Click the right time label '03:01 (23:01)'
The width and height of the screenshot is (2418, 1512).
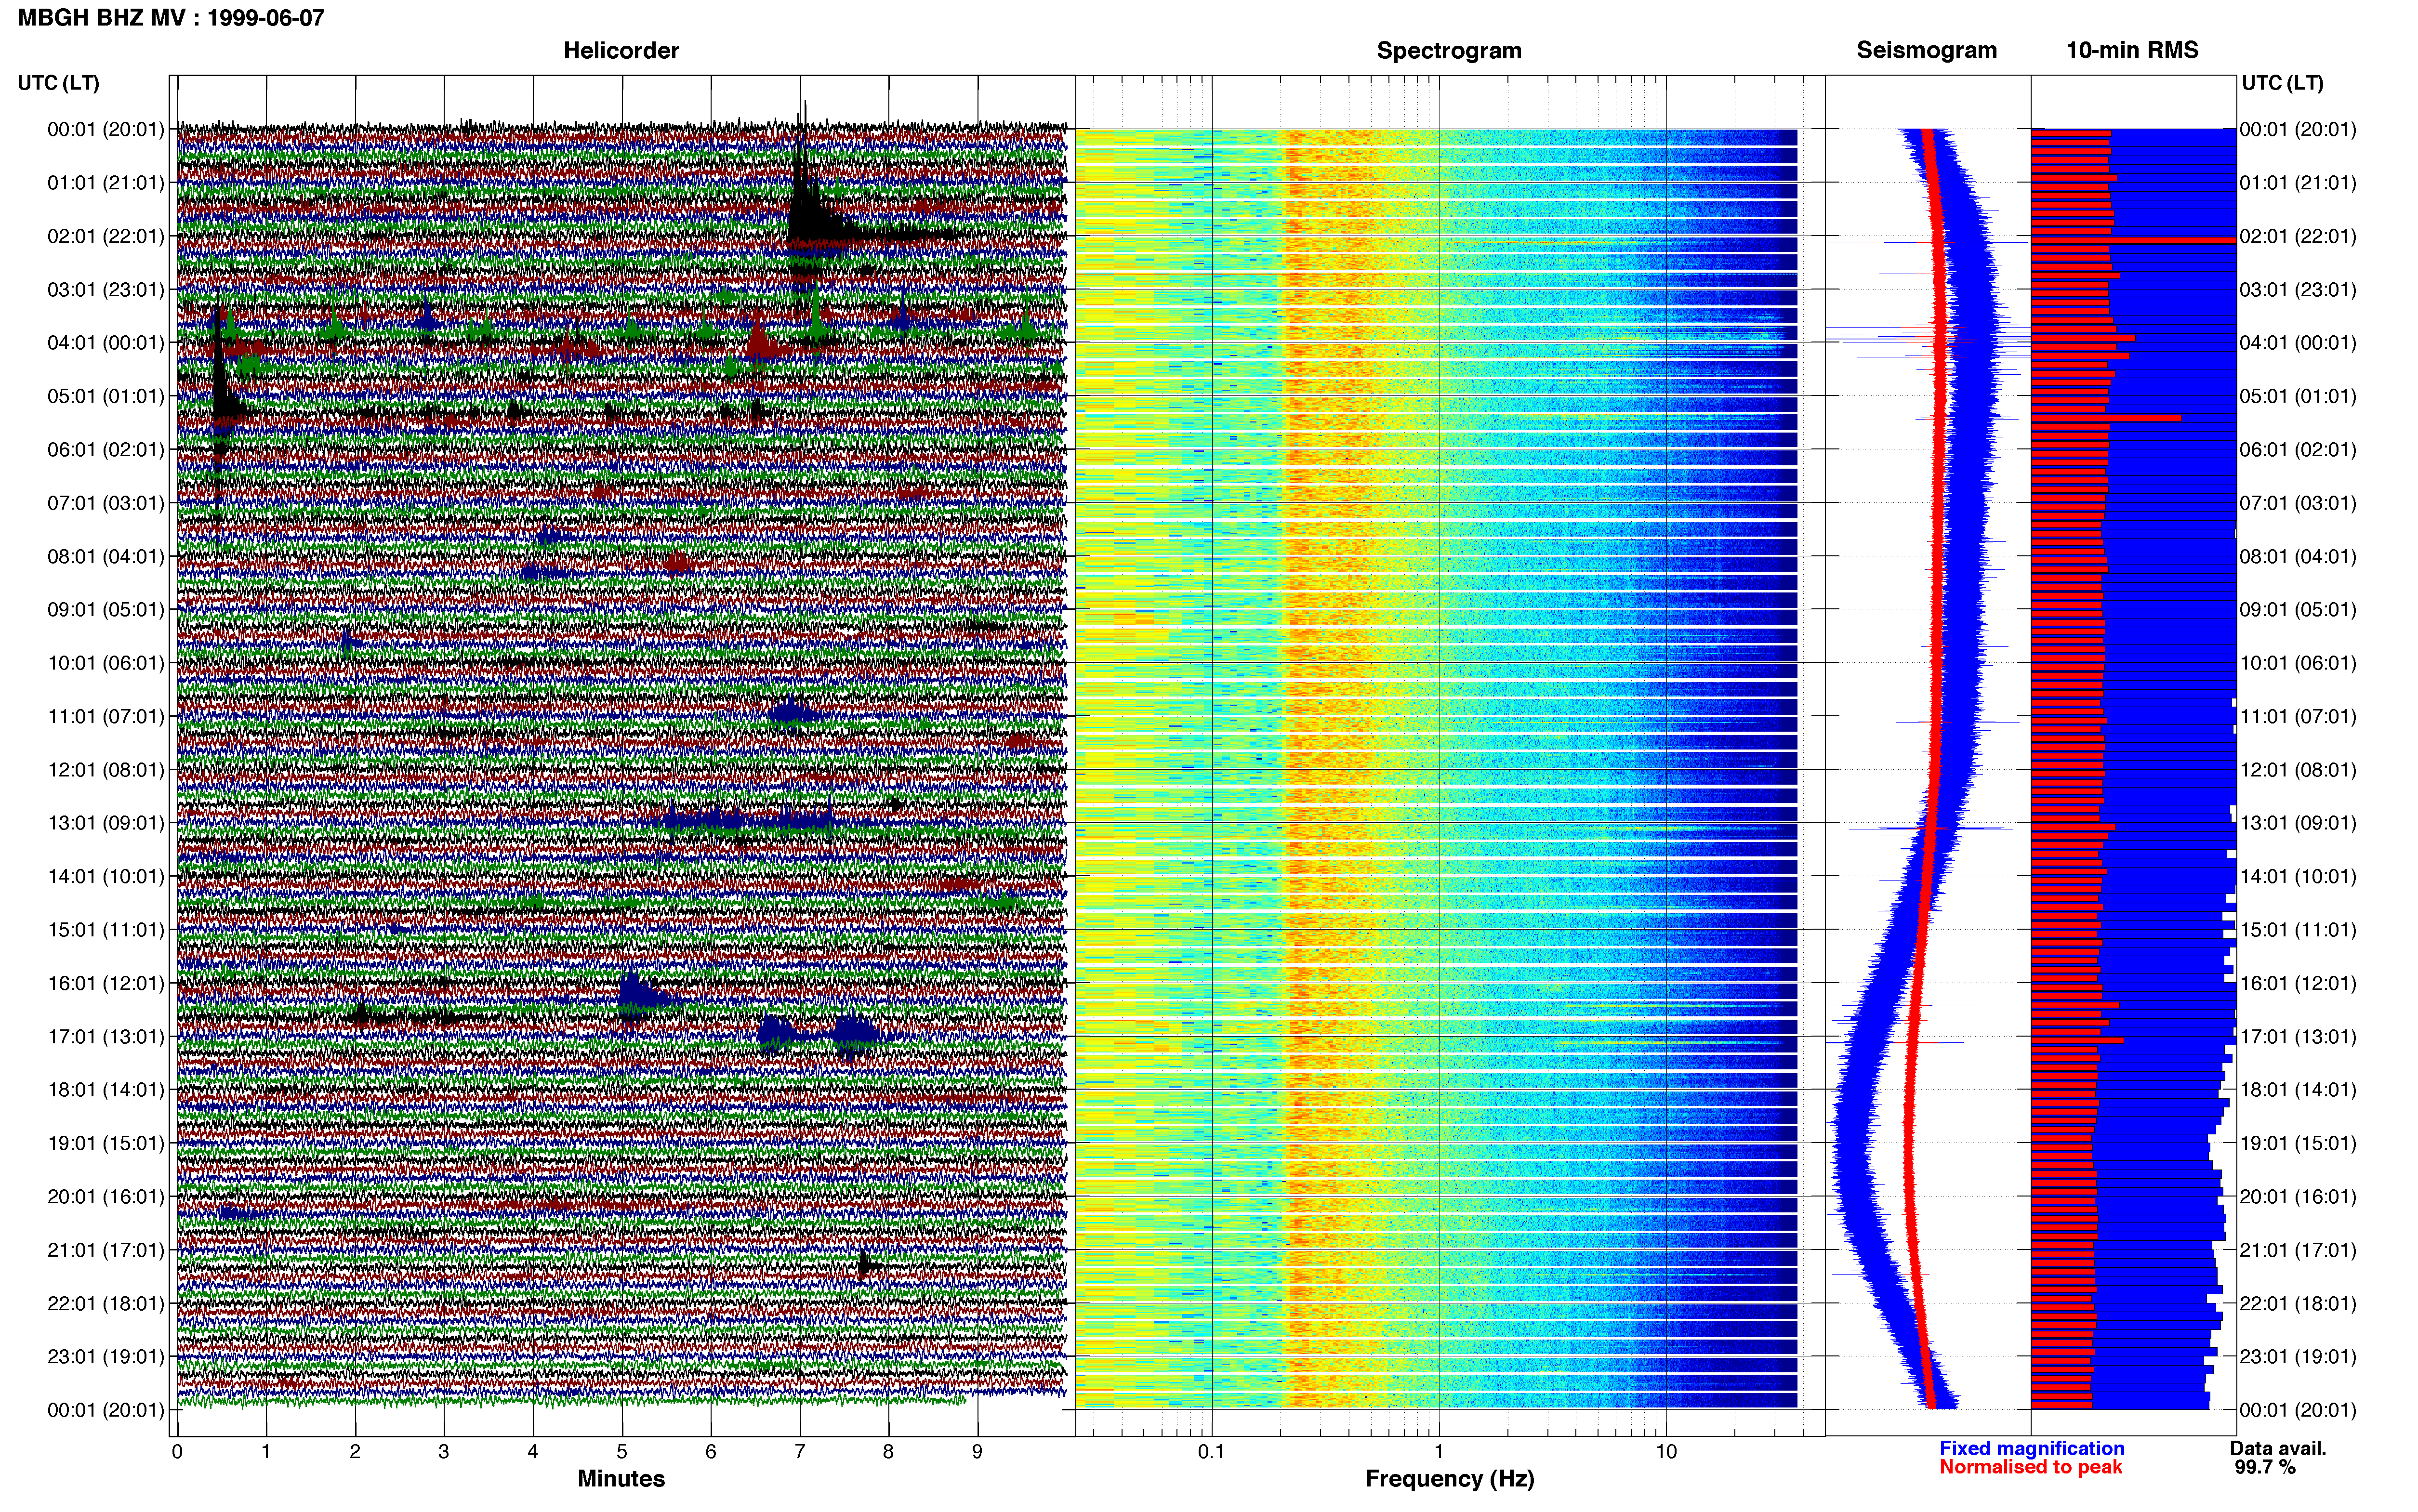click(2298, 290)
